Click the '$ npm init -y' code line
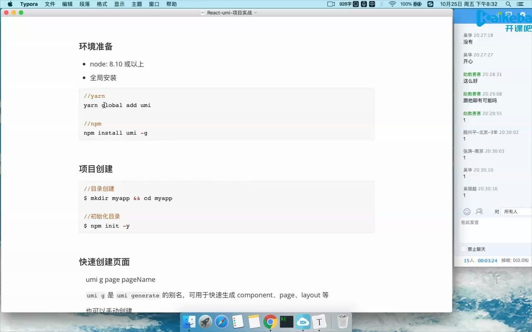The image size is (532, 332). pos(107,226)
